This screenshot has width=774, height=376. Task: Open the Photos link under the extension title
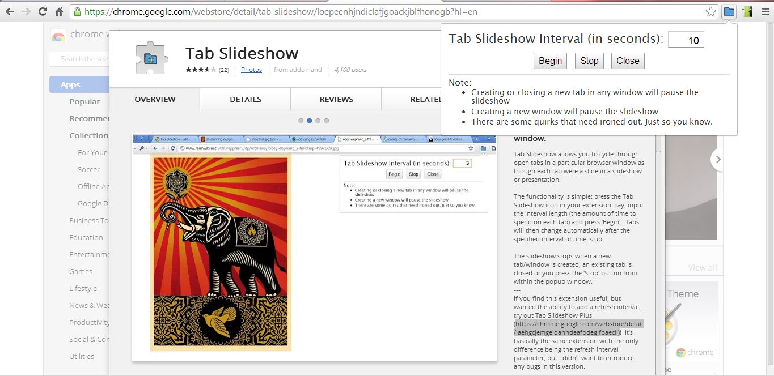click(x=251, y=70)
